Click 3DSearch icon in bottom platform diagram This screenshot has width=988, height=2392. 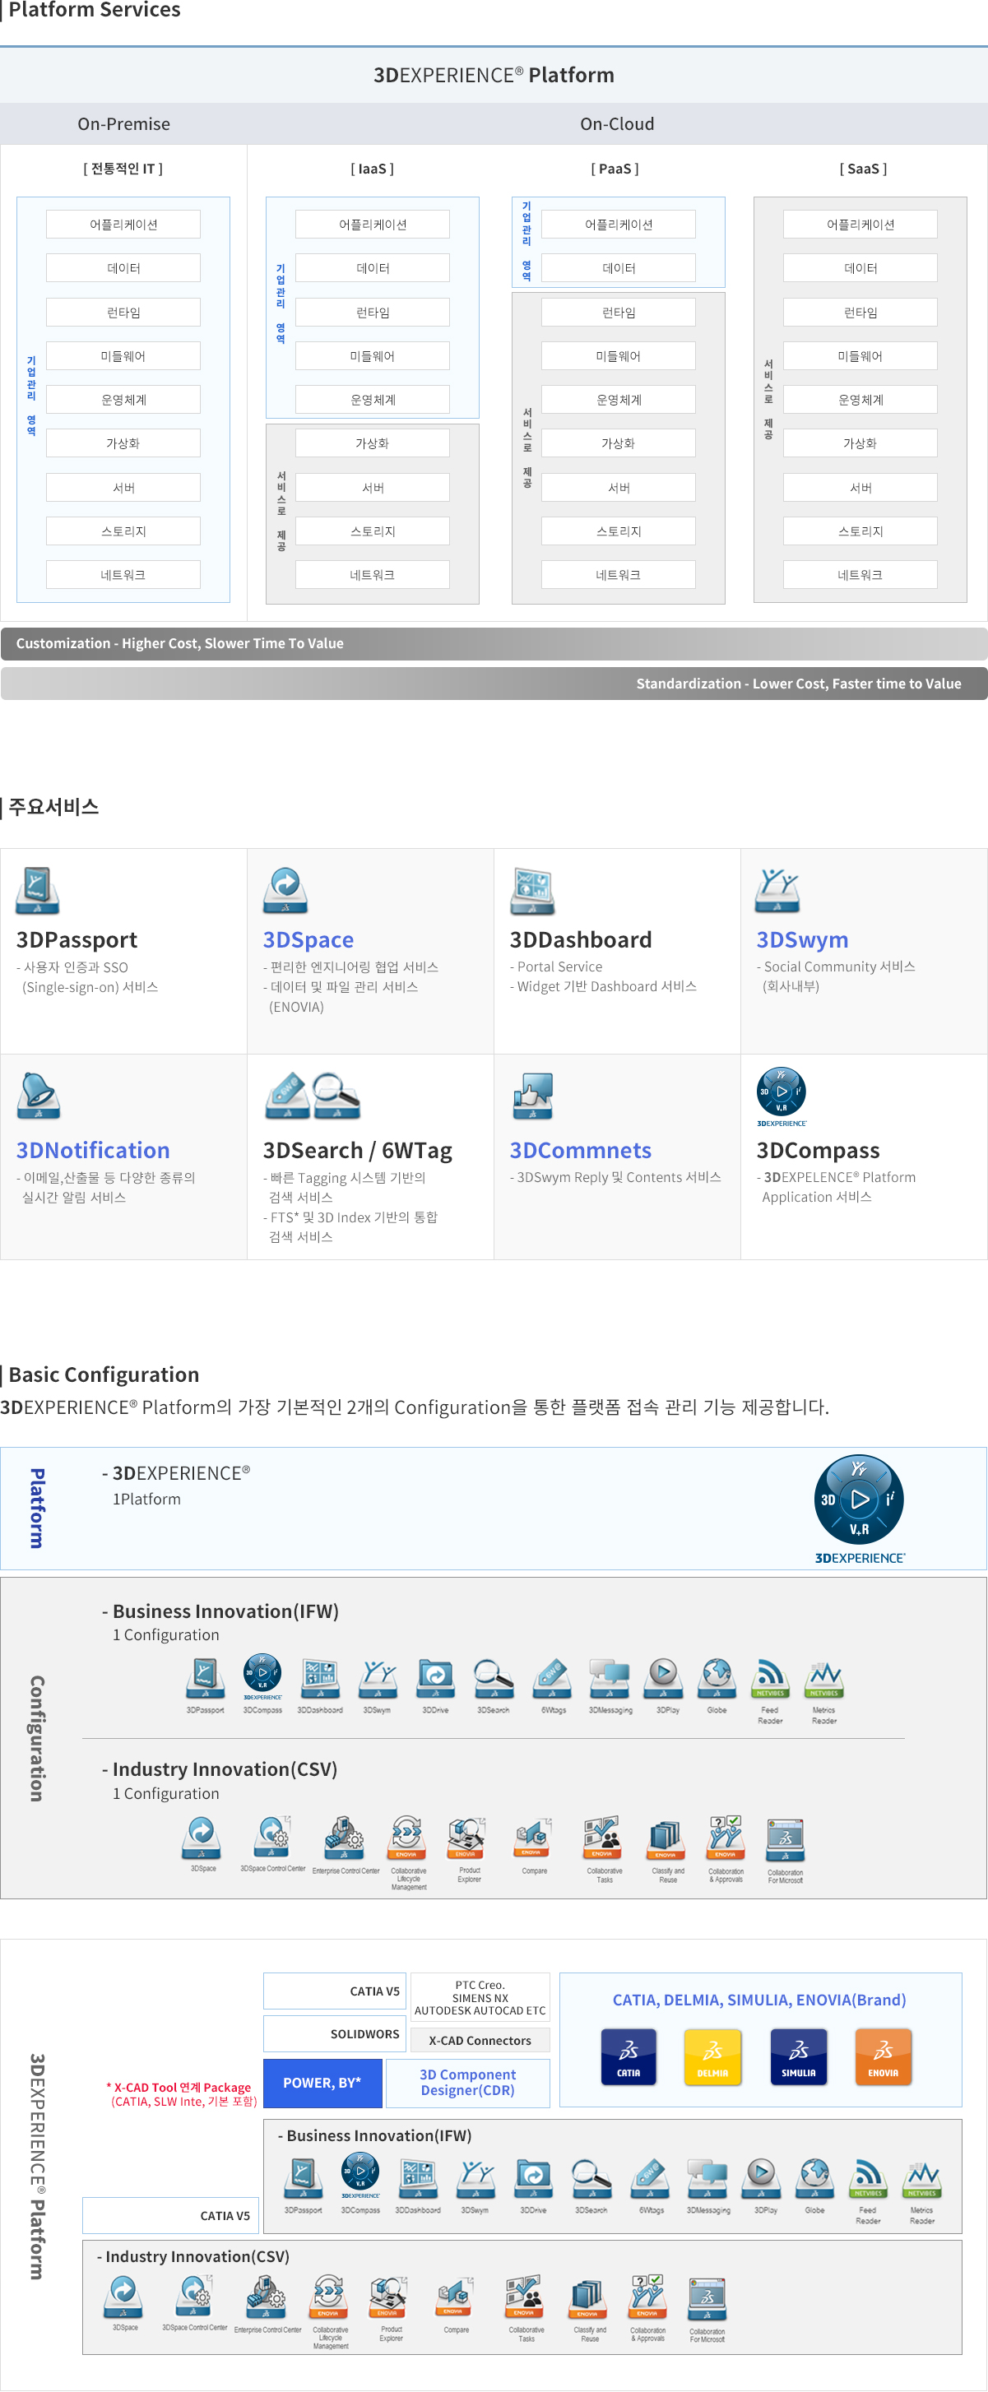point(591,2178)
